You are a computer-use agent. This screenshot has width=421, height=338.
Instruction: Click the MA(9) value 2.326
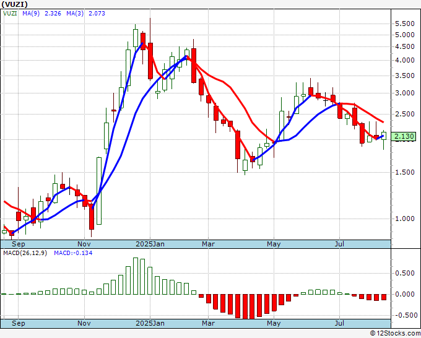point(53,14)
